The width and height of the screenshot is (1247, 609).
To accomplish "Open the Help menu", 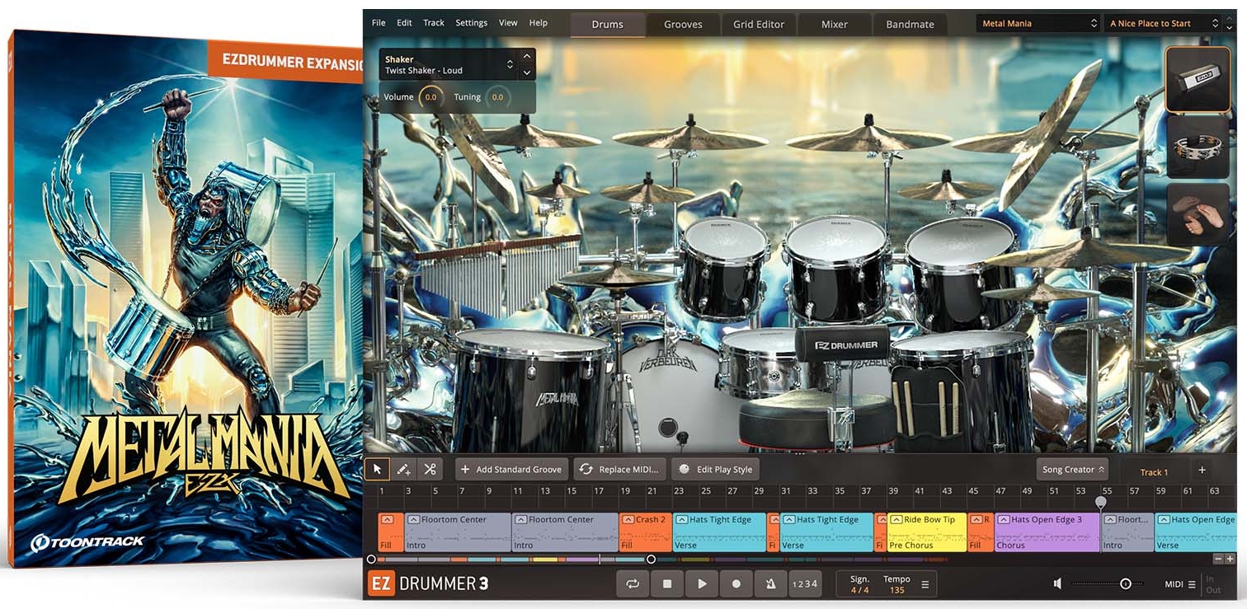I will 539,23.
